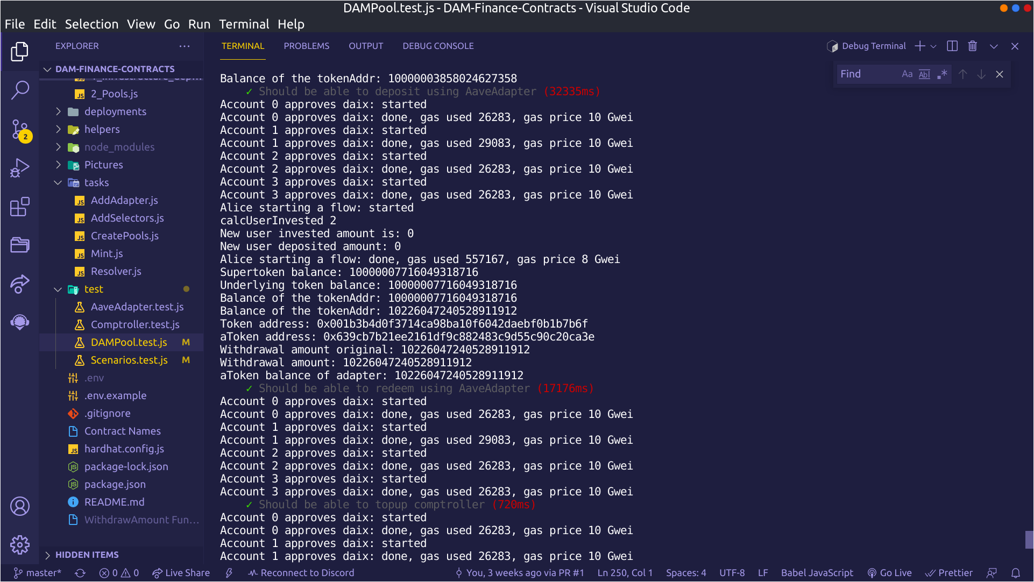The width and height of the screenshot is (1034, 582).
Task: Click the Kill Terminal trash icon
Action: tap(972, 46)
